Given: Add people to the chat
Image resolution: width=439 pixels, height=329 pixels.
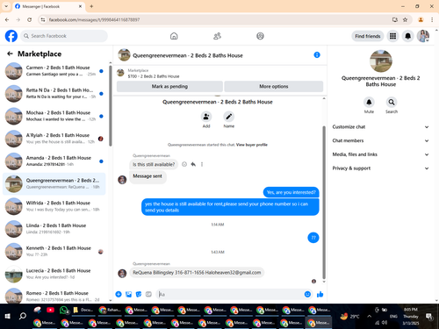Looking at the screenshot, I should pyautogui.click(x=206, y=117).
